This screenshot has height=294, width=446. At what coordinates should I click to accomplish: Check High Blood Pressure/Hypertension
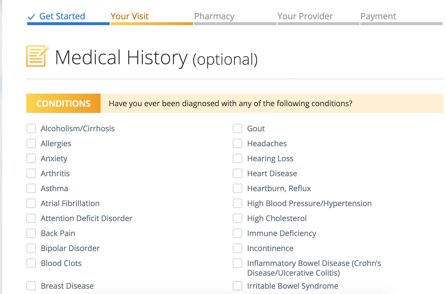coord(237,203)
